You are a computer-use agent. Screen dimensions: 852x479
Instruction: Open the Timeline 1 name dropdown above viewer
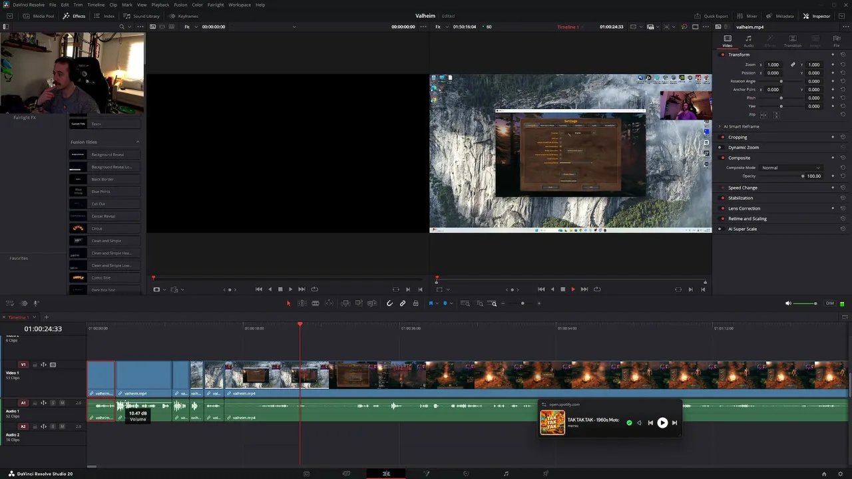[x=571, y=27]
